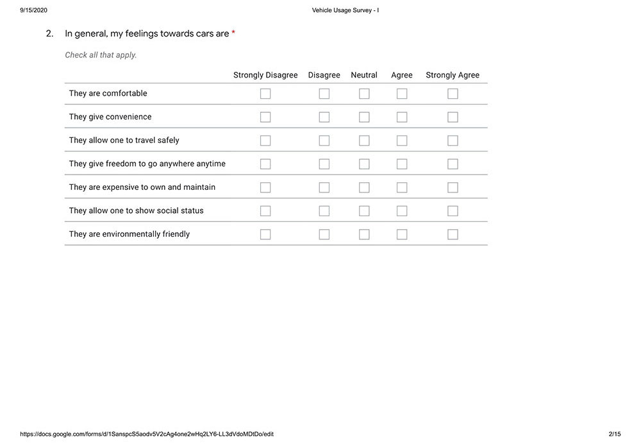Check Agree for They are comfortable
This screenshot has height=444, width=641.
tap(402, 94)
